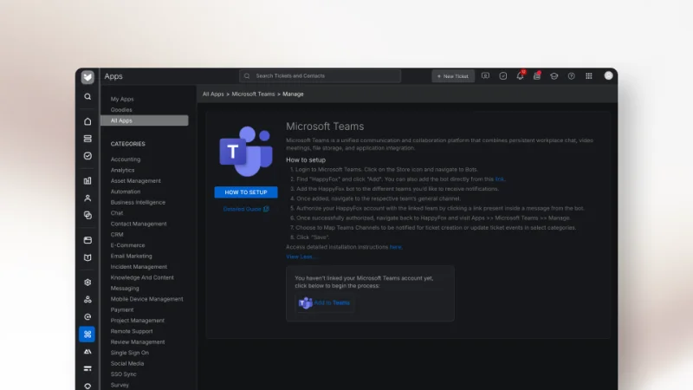Viewport: 693px width, 390px height.
Task: Select the Mobile Device Management category
Action: [x=146, y=299]
